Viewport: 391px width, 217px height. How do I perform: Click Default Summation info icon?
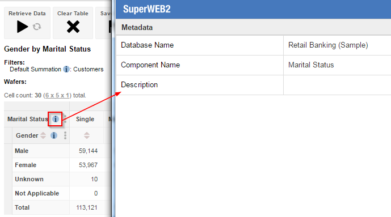[66, 69]
